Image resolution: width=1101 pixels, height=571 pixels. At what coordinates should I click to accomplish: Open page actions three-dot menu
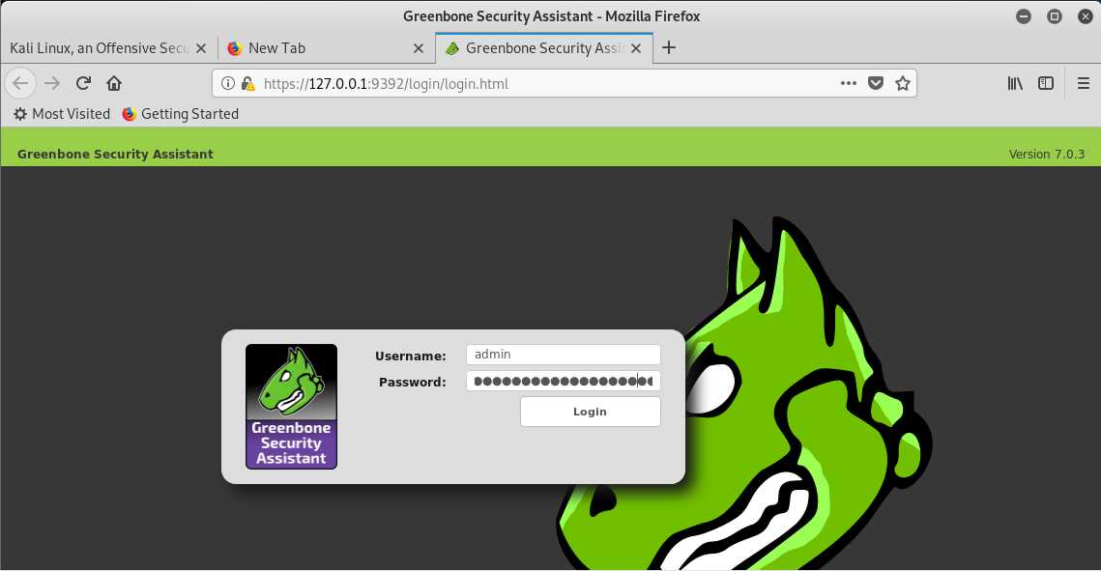848,83
